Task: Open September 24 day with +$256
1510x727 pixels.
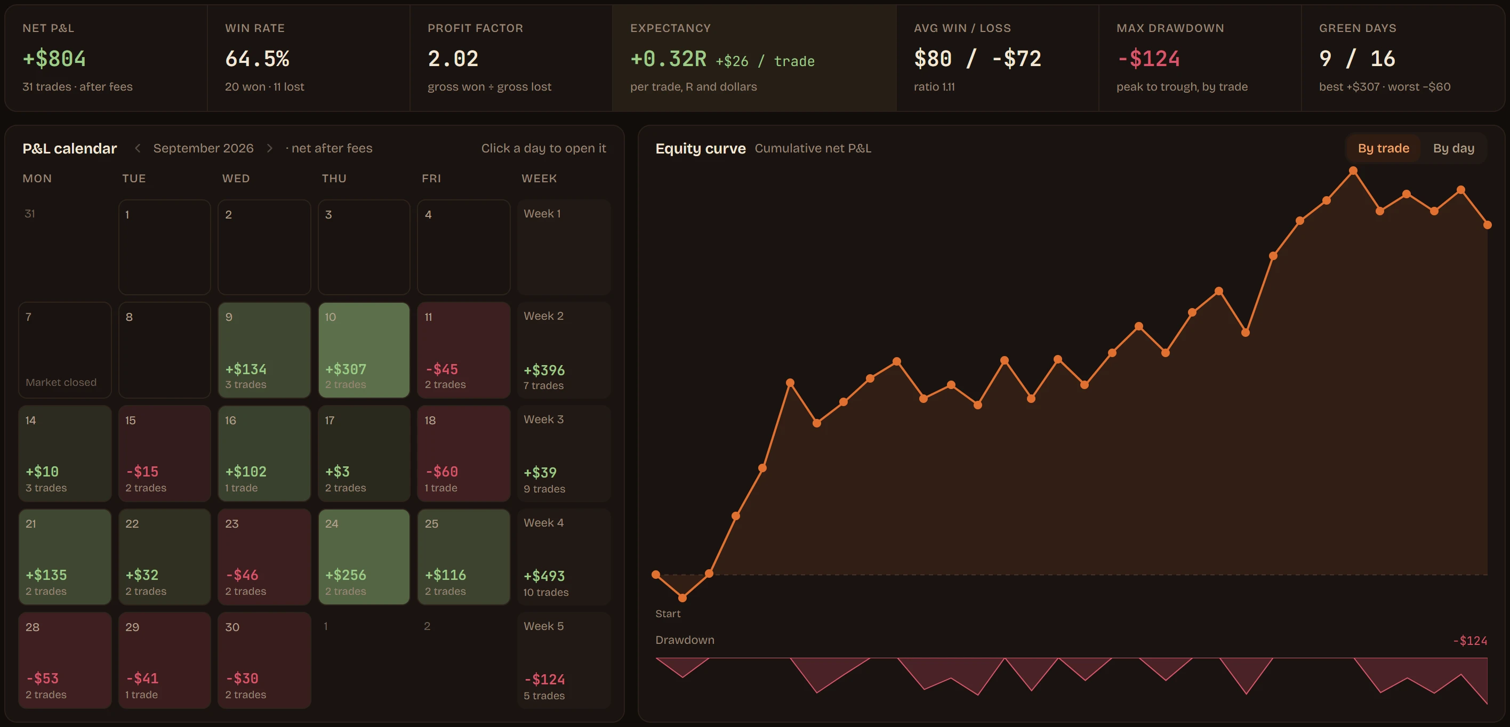Action: pos(364,557)
